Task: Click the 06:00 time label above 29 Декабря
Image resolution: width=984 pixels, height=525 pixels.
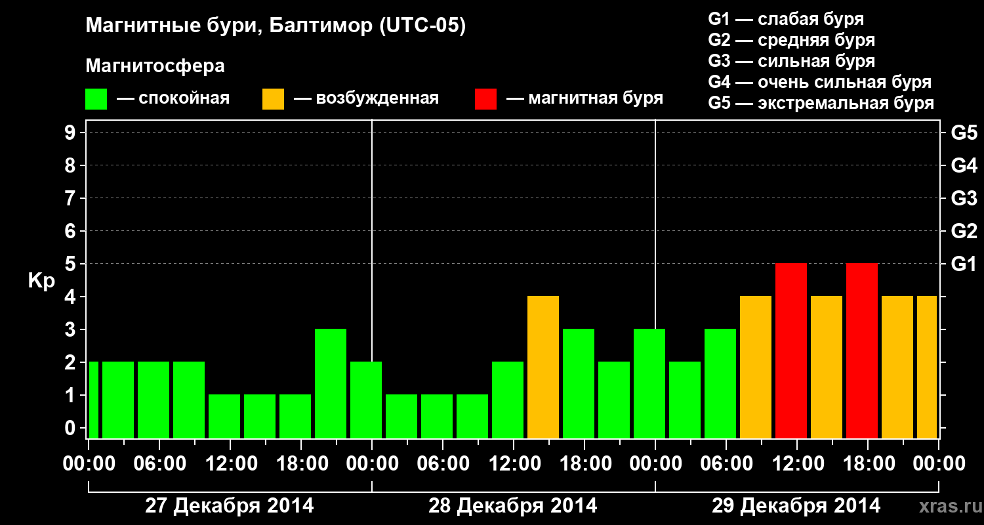Action: pos(726,464)
